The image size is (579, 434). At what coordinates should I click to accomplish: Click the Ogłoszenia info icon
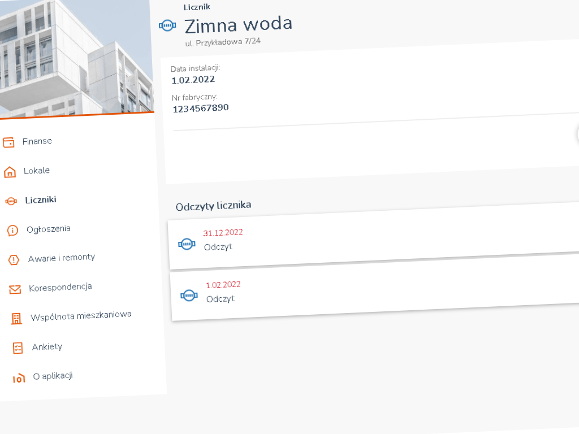click(x=12, y=231)
